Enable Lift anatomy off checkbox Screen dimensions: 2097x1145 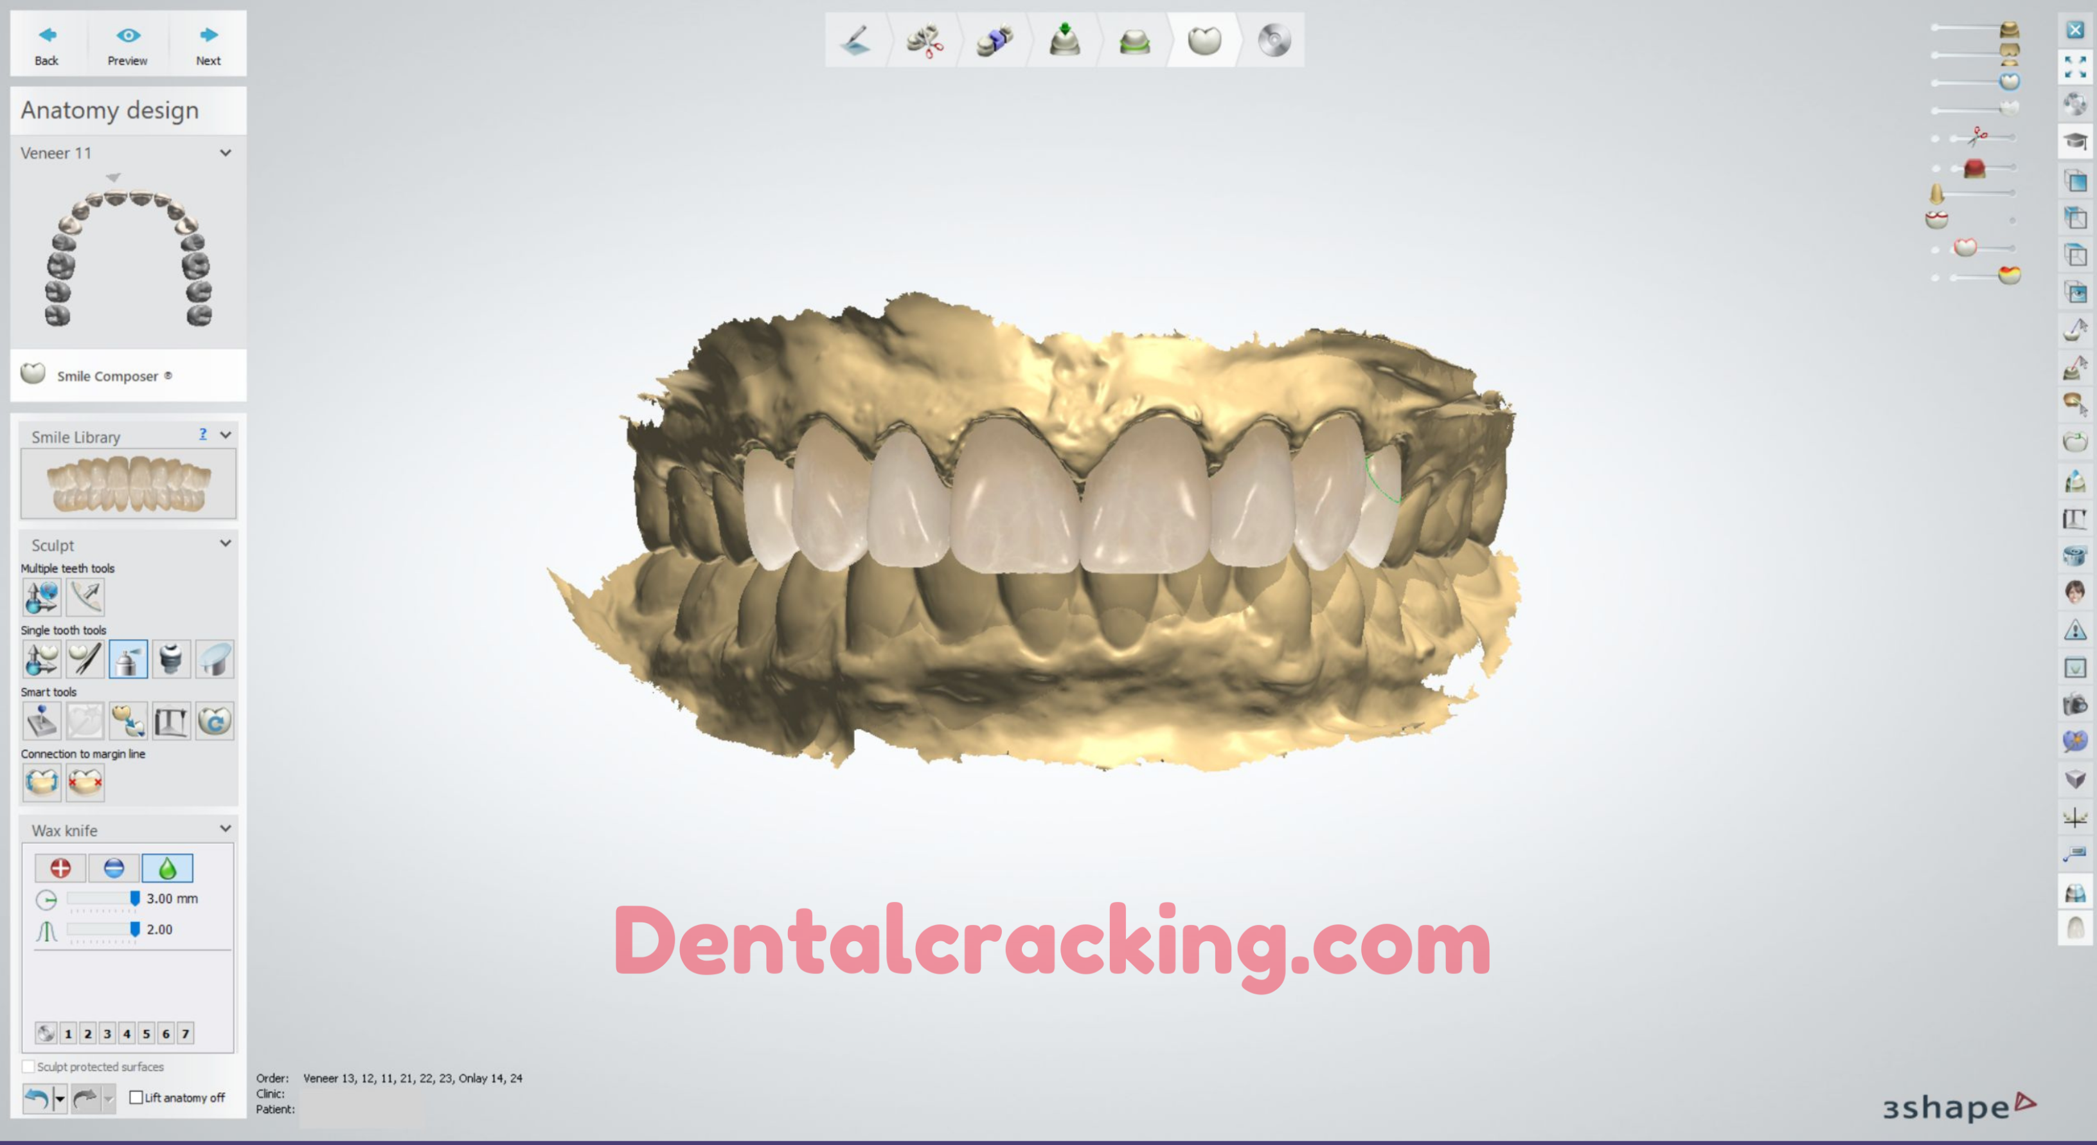(137, 1097)
